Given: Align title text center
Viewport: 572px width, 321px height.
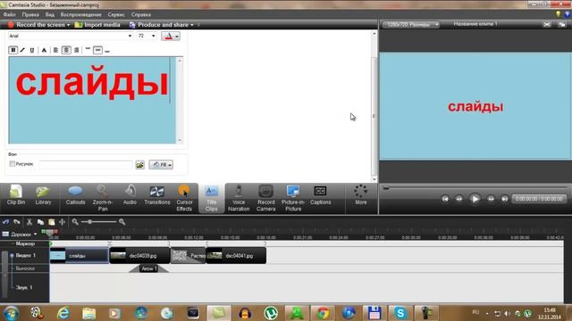Looking at the screenshot, I should click(x=66, y=50).
